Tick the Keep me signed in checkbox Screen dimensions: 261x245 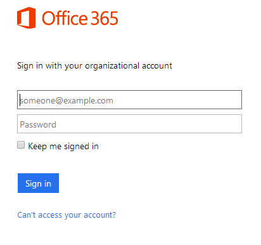click(x=21, y=145)
